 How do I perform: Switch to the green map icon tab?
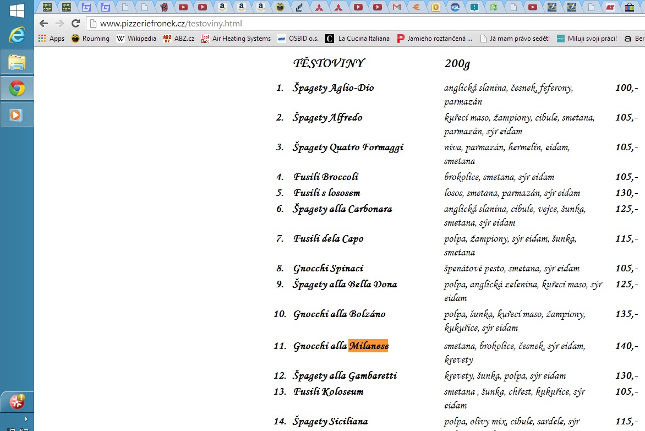tap(494, 7)
